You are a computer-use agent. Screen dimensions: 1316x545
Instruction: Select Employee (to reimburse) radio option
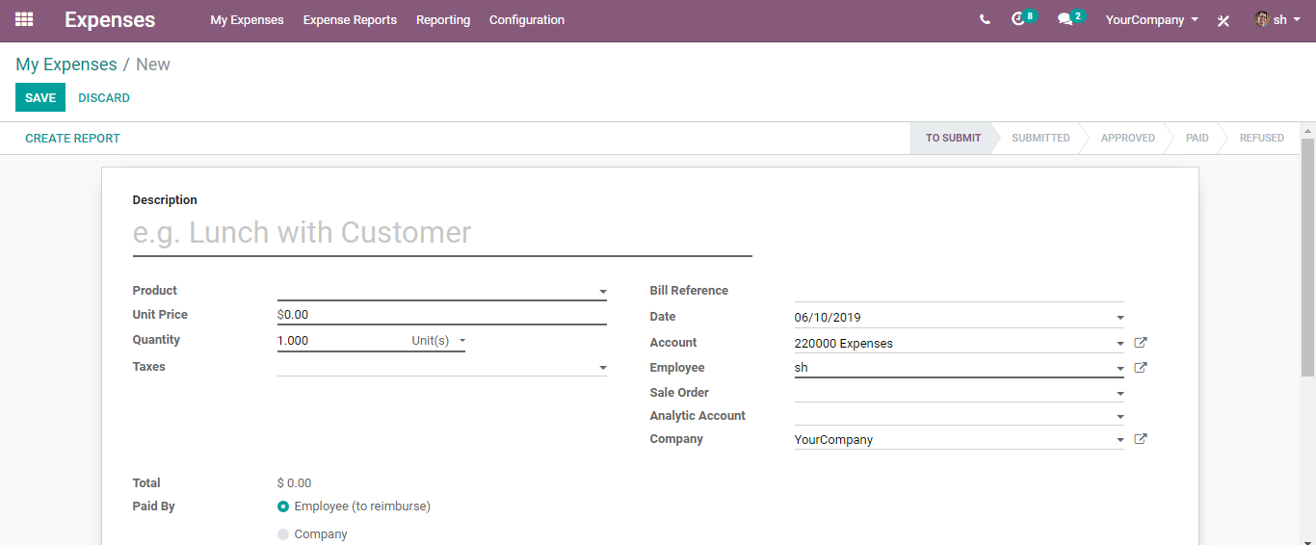point(283,506)
